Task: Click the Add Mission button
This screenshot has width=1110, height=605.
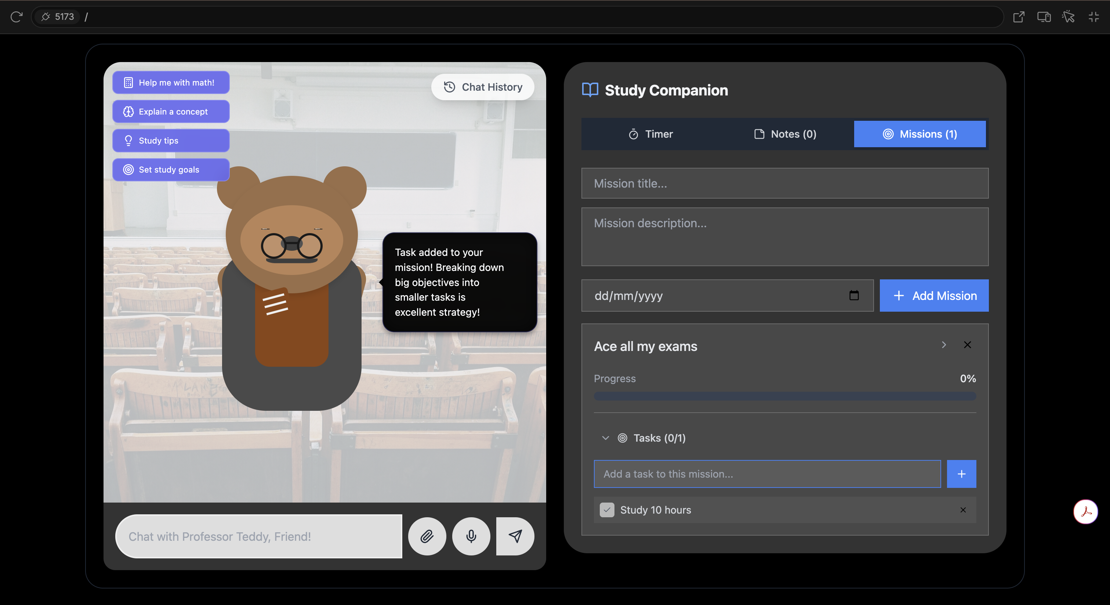Action: pos(934,296)
